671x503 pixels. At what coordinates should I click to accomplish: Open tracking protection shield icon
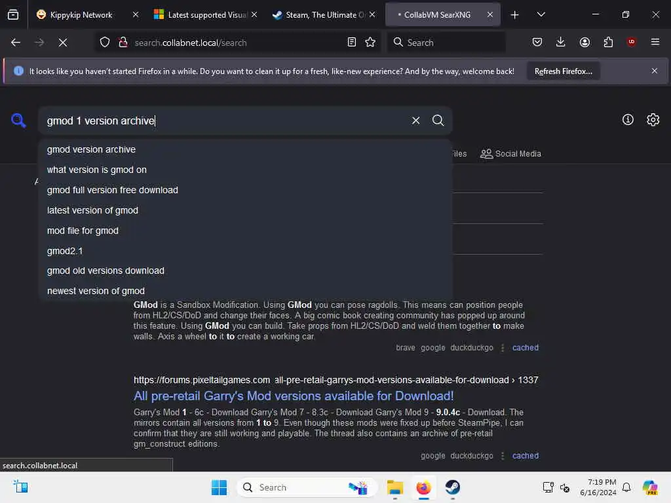[x=105, y=43]
